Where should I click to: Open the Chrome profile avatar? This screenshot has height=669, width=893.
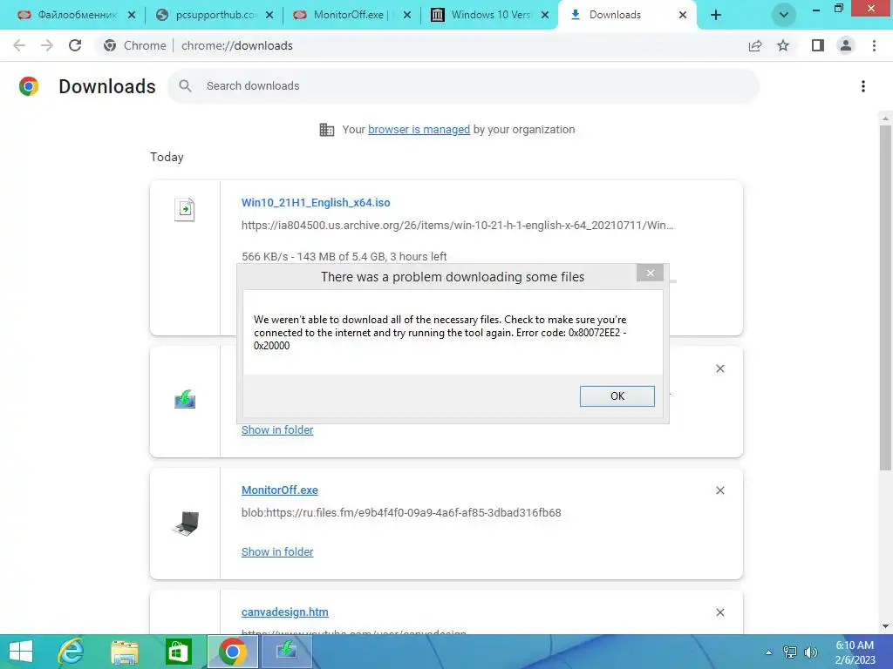[x=846, y=45]
